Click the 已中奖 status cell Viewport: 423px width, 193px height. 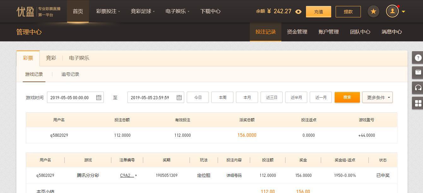383,176
